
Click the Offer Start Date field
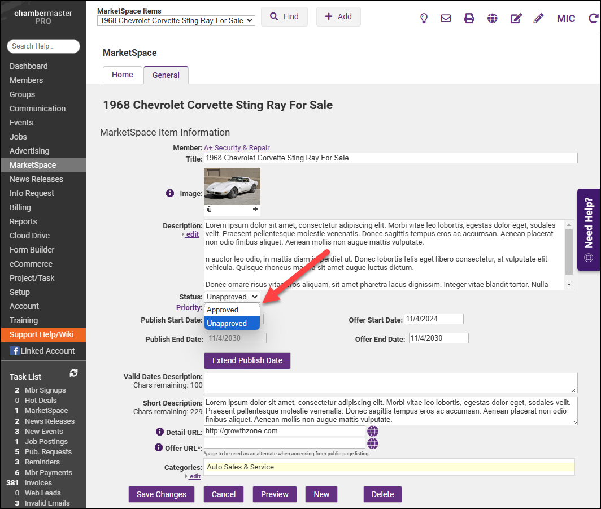(434, 319)
